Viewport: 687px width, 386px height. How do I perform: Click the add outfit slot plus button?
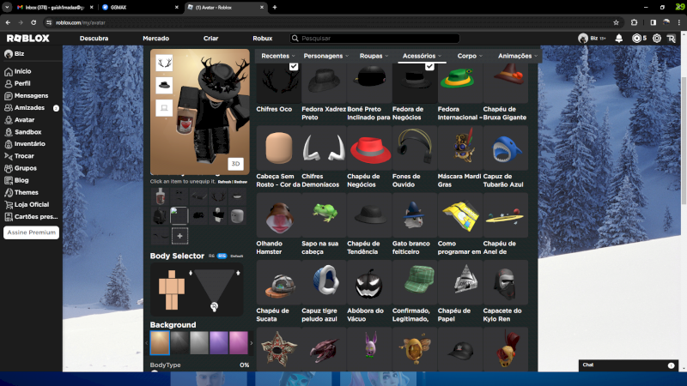[x=179, y=236]
